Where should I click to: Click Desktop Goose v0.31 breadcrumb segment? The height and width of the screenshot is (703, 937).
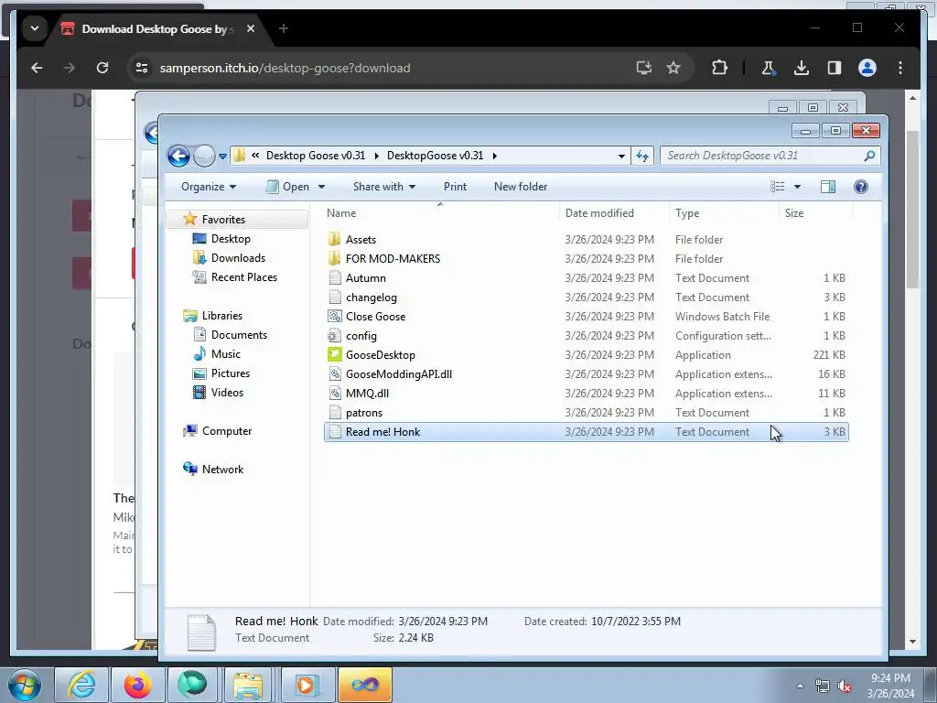coord(316,156)
